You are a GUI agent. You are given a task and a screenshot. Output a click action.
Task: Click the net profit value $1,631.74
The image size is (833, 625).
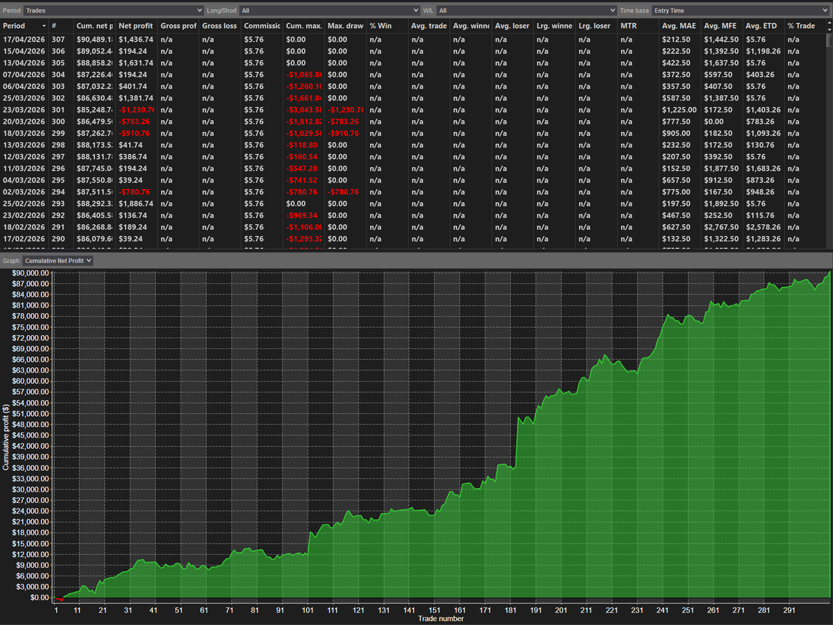click(135, 63)
